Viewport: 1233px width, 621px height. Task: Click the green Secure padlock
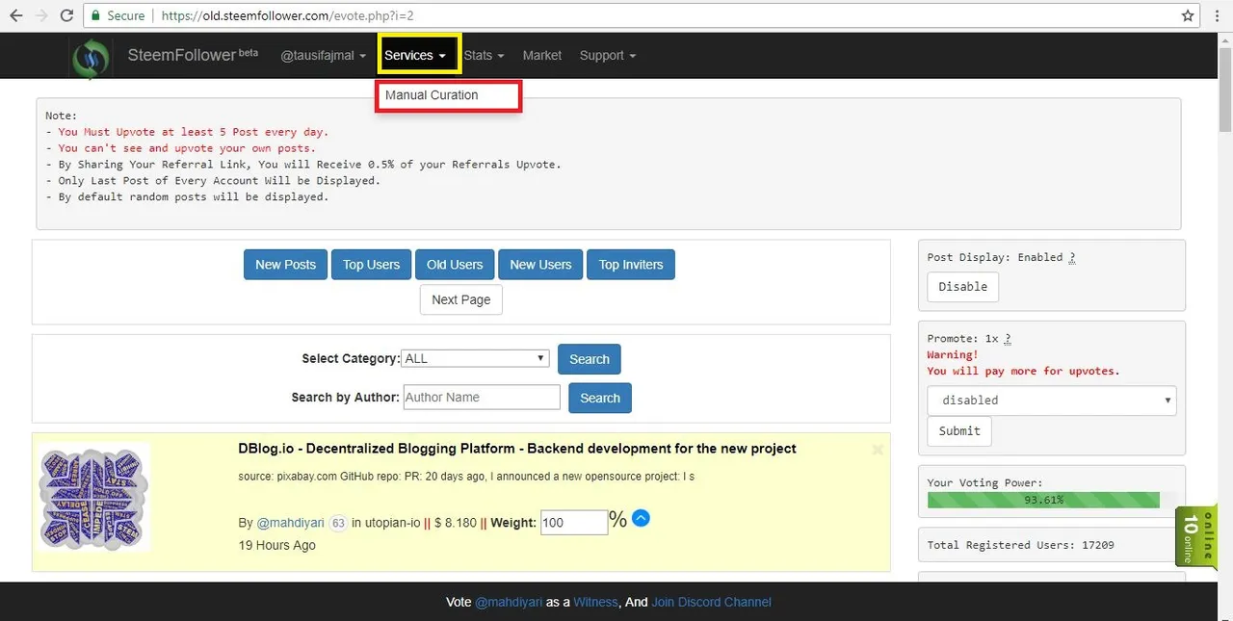click(94, 15)
